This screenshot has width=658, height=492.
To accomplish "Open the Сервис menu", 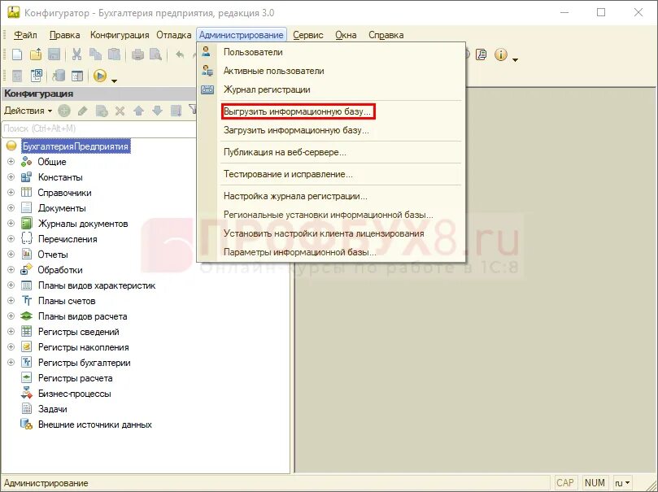I will coord(308,35).
